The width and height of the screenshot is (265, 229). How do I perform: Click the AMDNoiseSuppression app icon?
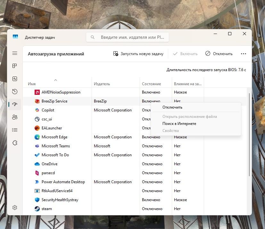point(37,92)
